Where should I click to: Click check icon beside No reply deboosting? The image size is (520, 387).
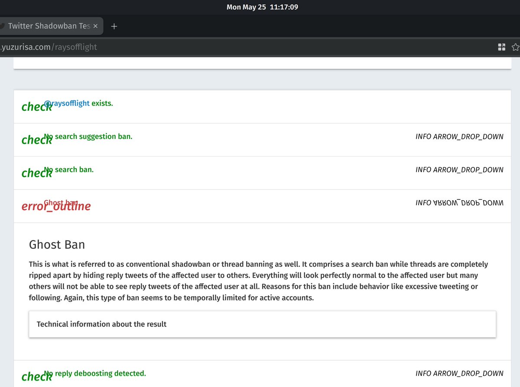(x=36, y=377)
